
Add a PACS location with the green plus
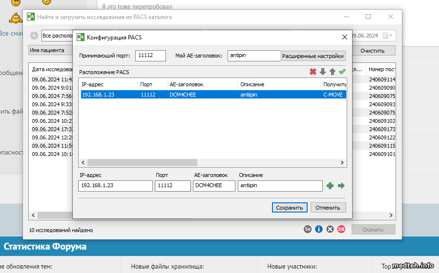pos(330,186)
